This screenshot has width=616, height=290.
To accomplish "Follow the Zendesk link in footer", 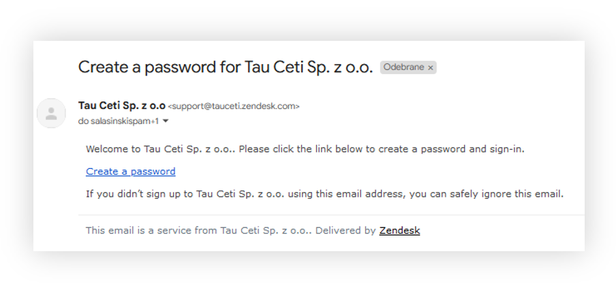I will click(399, 231).
